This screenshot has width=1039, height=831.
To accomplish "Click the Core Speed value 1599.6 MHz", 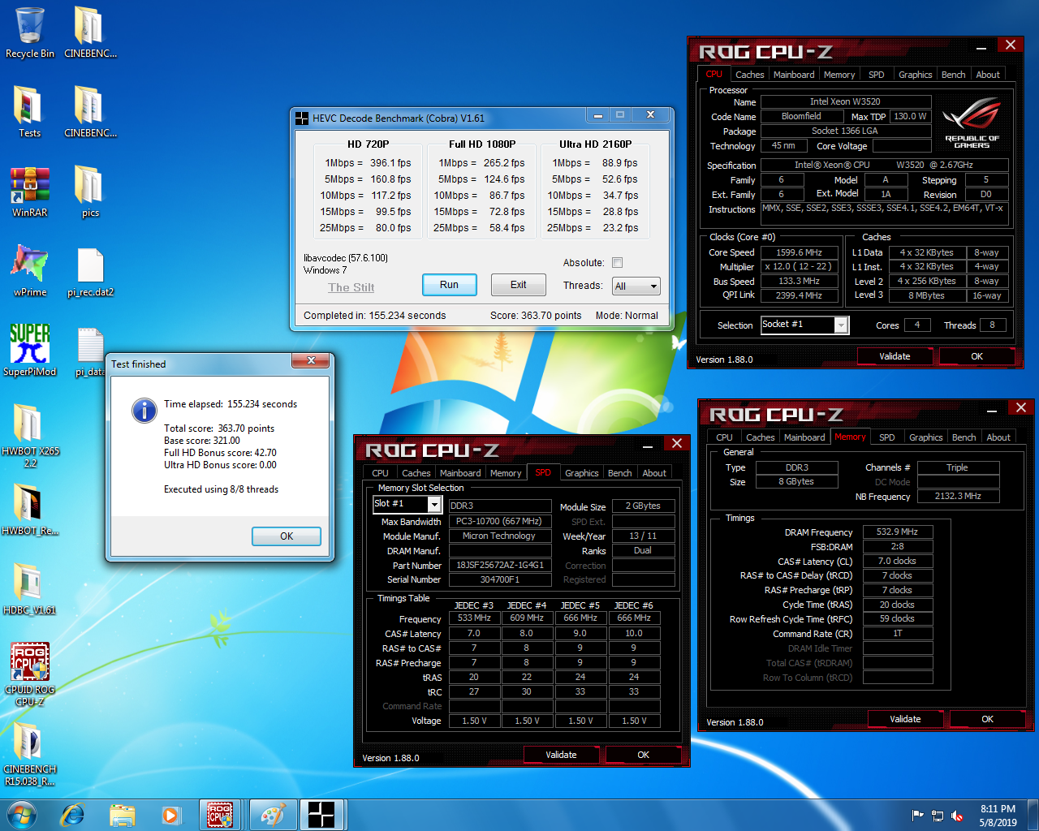I will pos(799,252).
